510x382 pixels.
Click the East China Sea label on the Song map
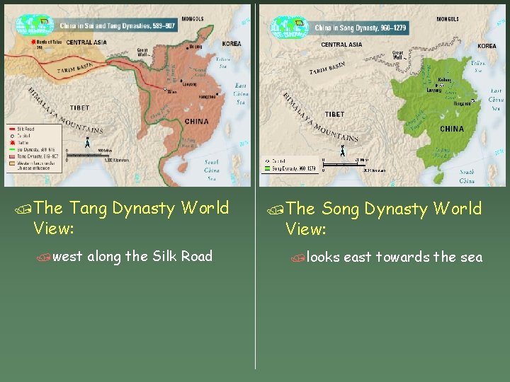pos(496,100)
